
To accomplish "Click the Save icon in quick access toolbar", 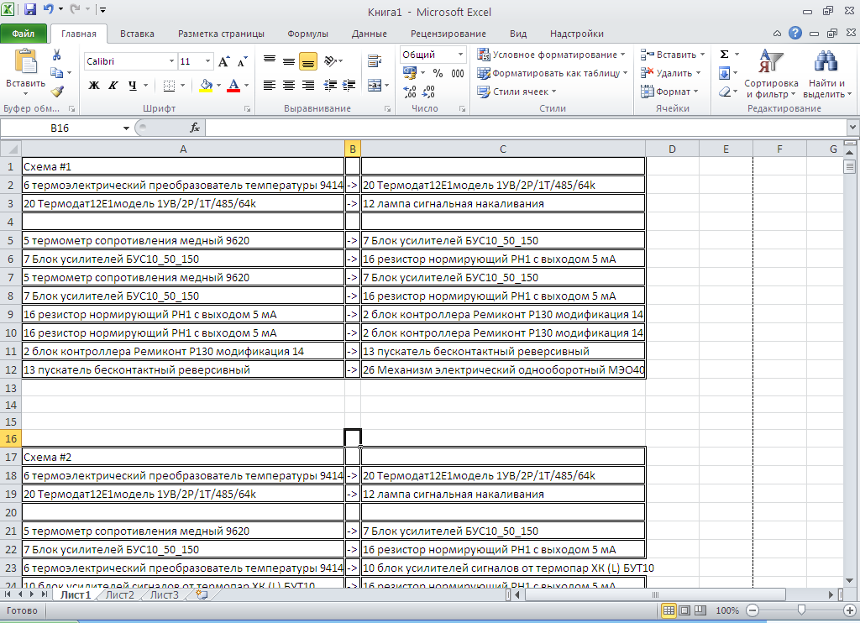I will click(x=29, y=9).
